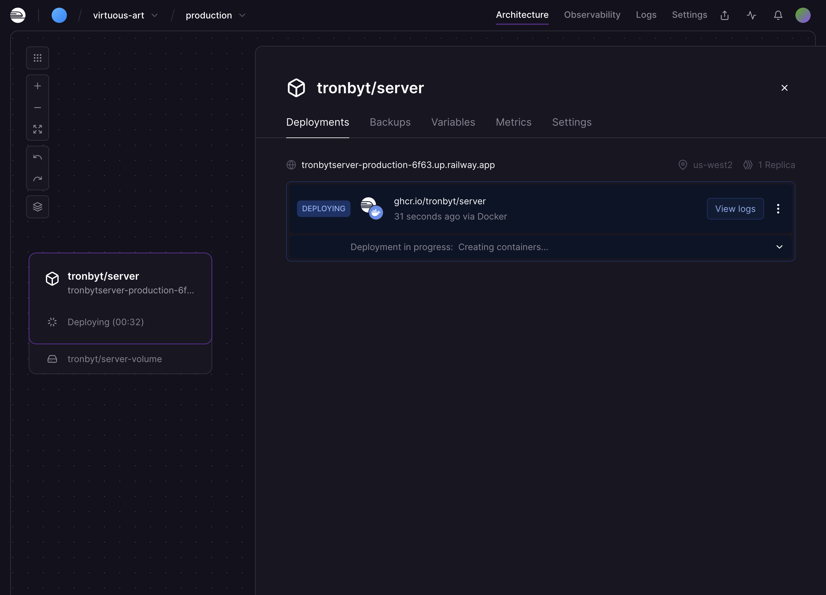Redo the canvas change

tap(38, 178)
